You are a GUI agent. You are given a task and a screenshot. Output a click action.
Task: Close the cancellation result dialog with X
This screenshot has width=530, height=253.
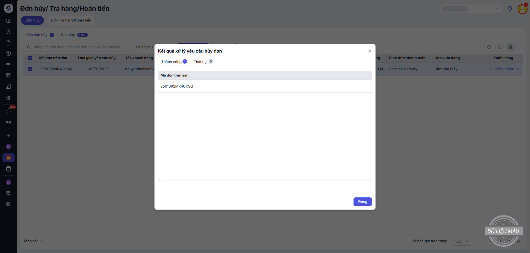tap(370, 51)
